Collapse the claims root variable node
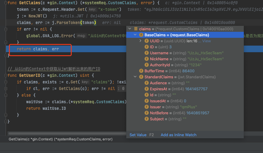The width and height of the screenshot is (263, 153). click(x=130, y=29)
